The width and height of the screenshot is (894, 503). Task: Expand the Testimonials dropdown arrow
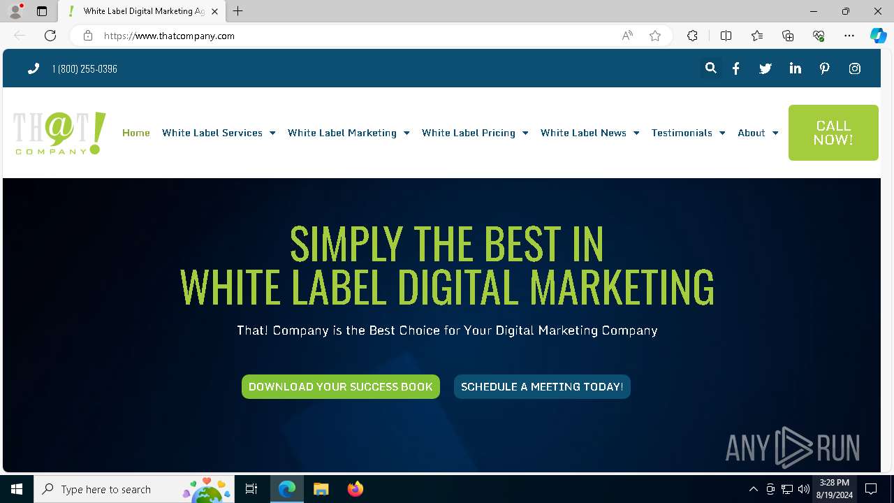[x=722, y=133]
